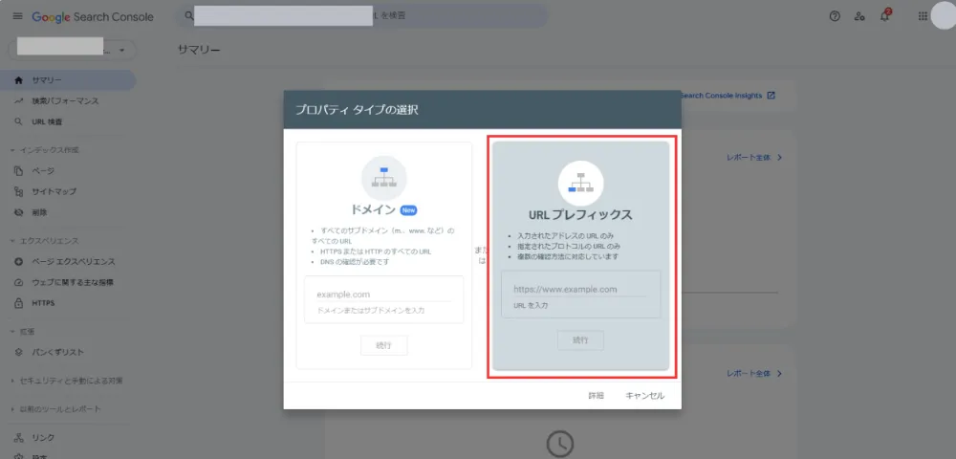The height and width of the screenshot is (459, 956).
Task: Open upper レポート全体 link
Action: pyautogui.click(x=754, y=157)
